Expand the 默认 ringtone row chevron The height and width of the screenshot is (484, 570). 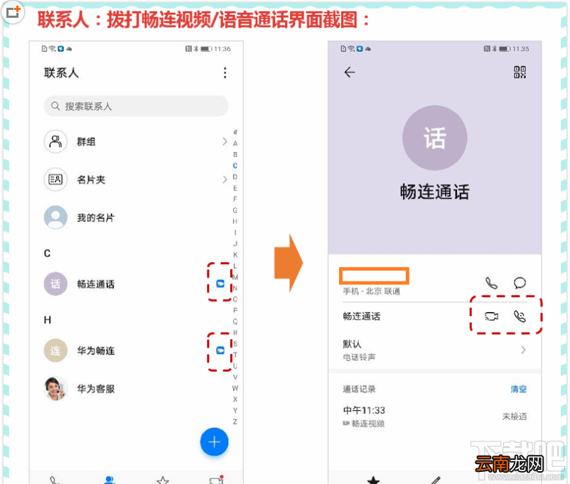(x=523, y=350)
